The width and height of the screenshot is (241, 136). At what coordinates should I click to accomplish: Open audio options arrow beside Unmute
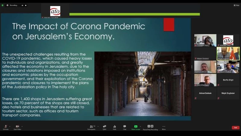pos(10,126)
